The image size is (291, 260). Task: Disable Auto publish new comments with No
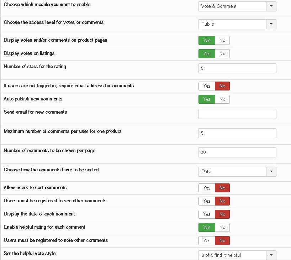coord(222,99)
